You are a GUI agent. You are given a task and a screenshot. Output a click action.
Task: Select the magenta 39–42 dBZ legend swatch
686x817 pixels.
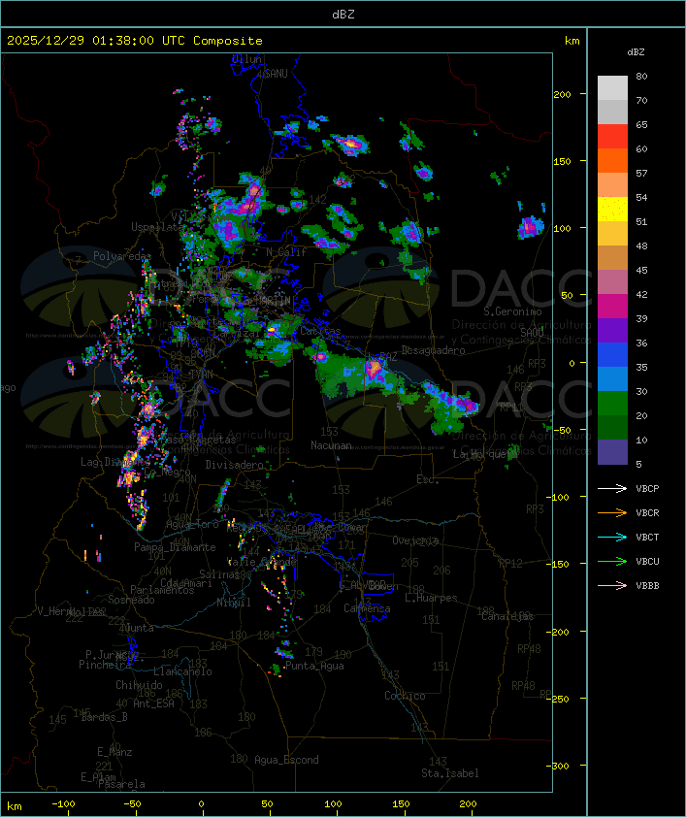coord(612,307)
